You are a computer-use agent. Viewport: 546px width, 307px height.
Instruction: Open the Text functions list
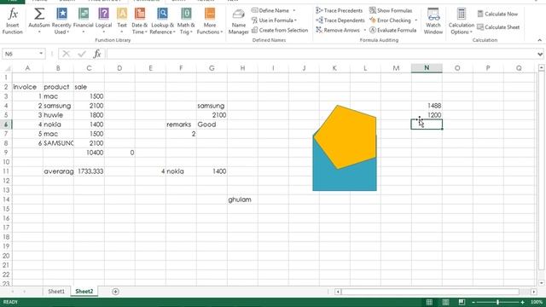pyautogui.click(x=122, y=21)
